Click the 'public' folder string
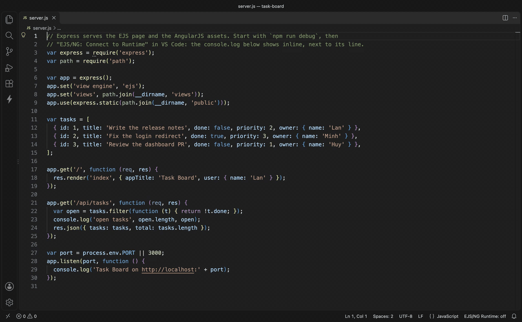The height and width of the screenshot is (322, 522). tap(204, 103)
